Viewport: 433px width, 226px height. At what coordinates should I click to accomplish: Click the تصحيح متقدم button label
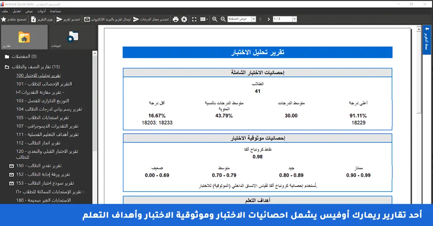pyautogui.click(x=17, y=19)
